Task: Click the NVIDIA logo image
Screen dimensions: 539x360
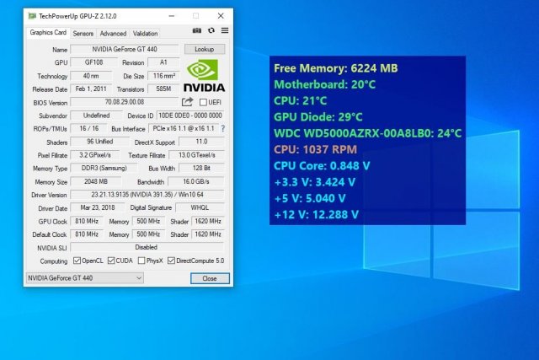Action: point(204,75)
